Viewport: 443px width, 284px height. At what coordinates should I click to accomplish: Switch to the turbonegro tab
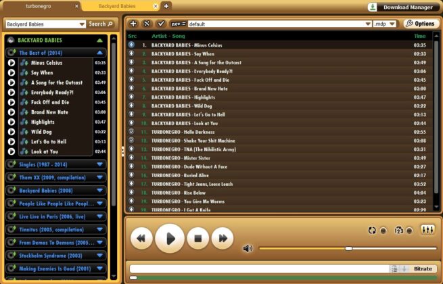(x=39, y=6)
